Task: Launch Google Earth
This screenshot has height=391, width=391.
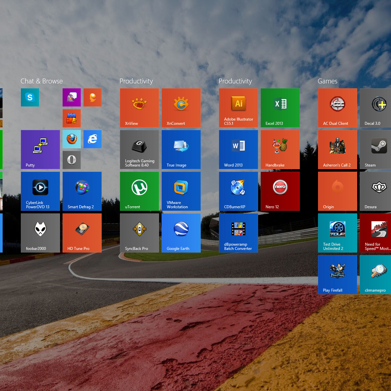Action: point(181,233)
